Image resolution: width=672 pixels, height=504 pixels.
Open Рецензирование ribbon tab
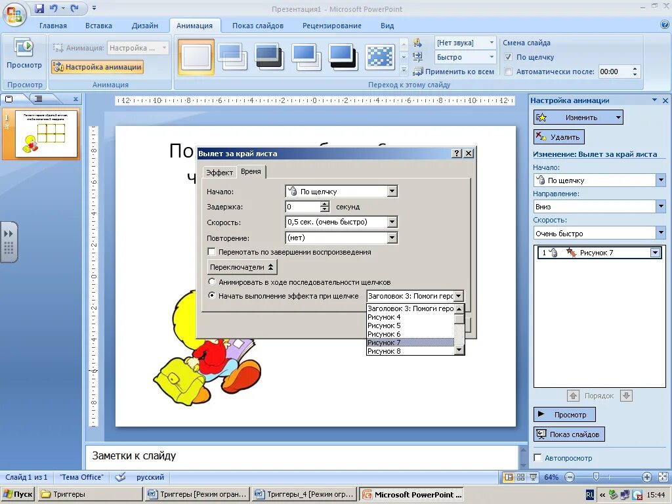331,26
